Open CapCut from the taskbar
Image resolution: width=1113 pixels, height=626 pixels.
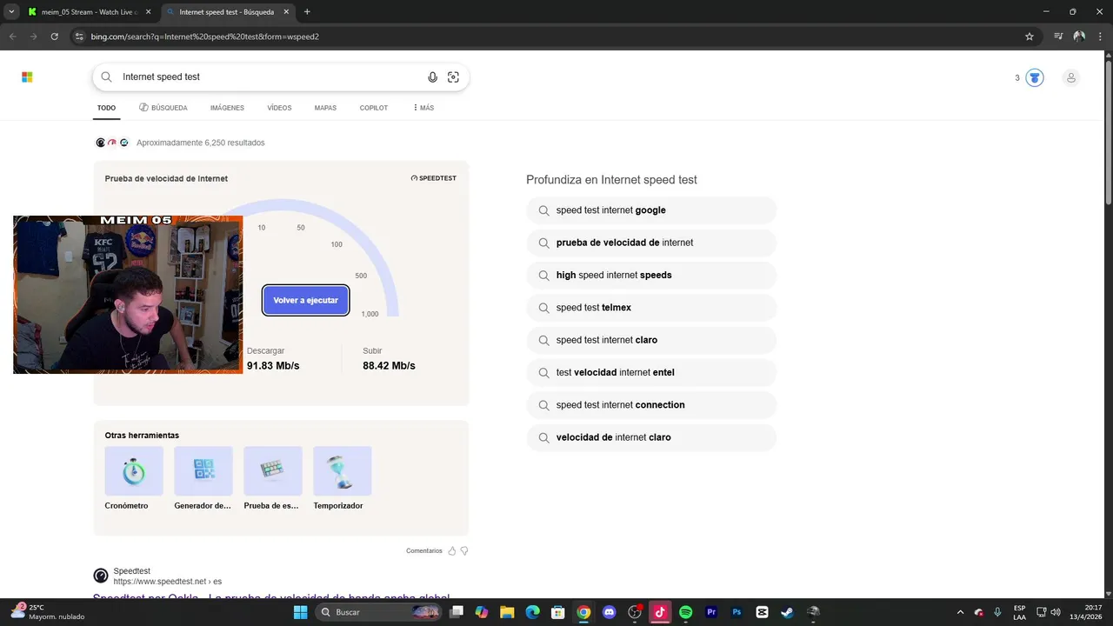(762, 612)
